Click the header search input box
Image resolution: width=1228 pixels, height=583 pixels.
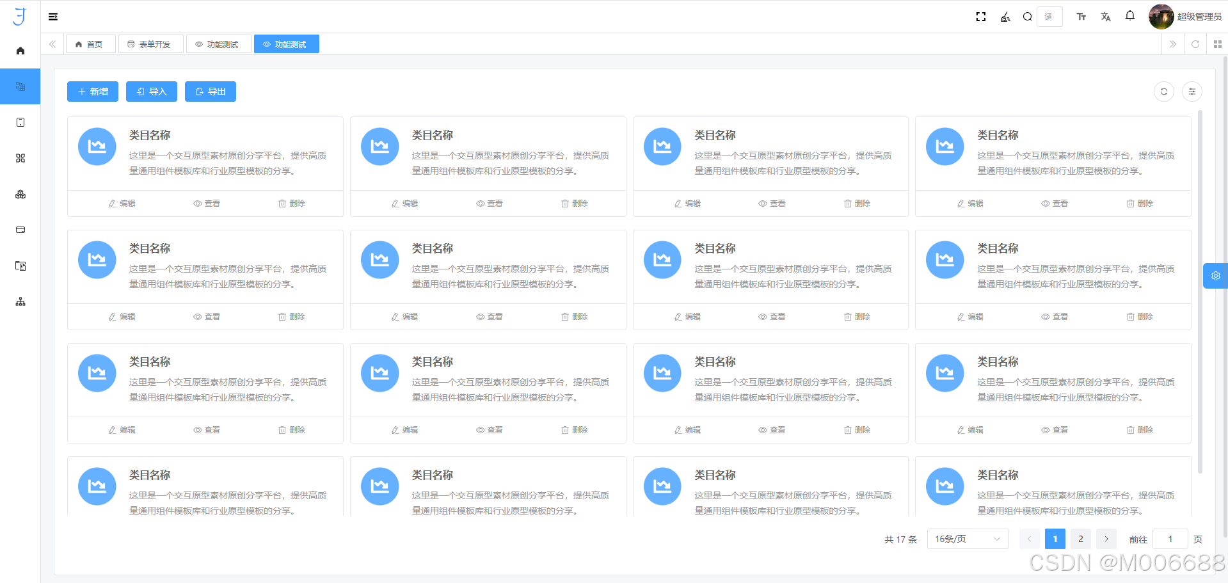click(x=1049, y=17)
